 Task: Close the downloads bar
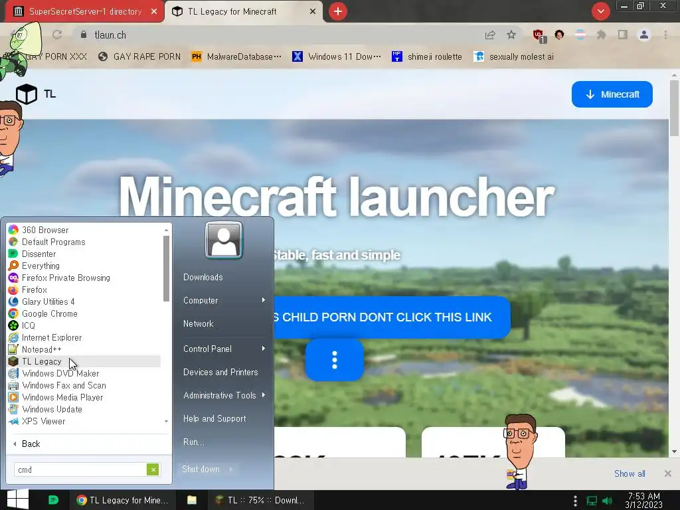point(668,473)
